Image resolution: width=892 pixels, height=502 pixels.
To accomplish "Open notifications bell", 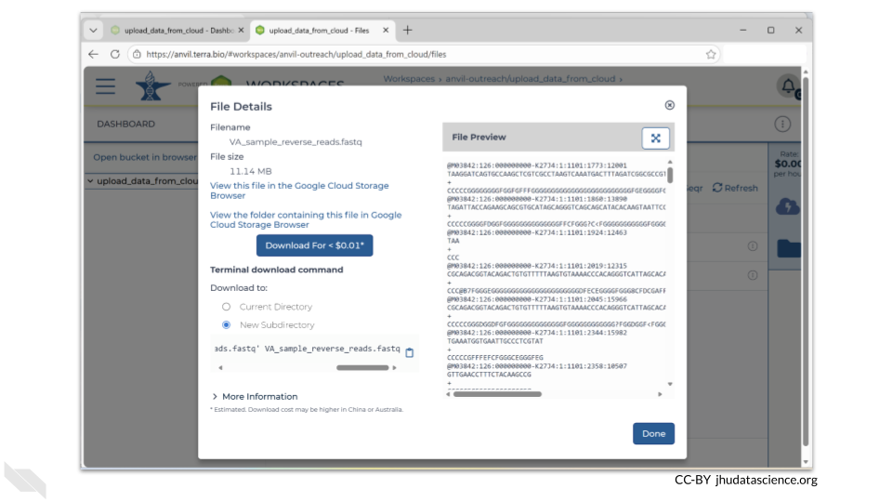I will (789, 86).
